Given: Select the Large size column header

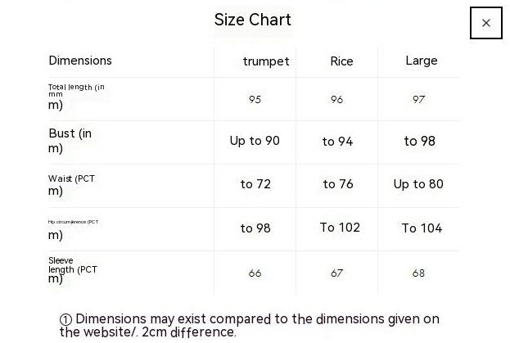Looking at the screenshot, I should pos(421,61).
